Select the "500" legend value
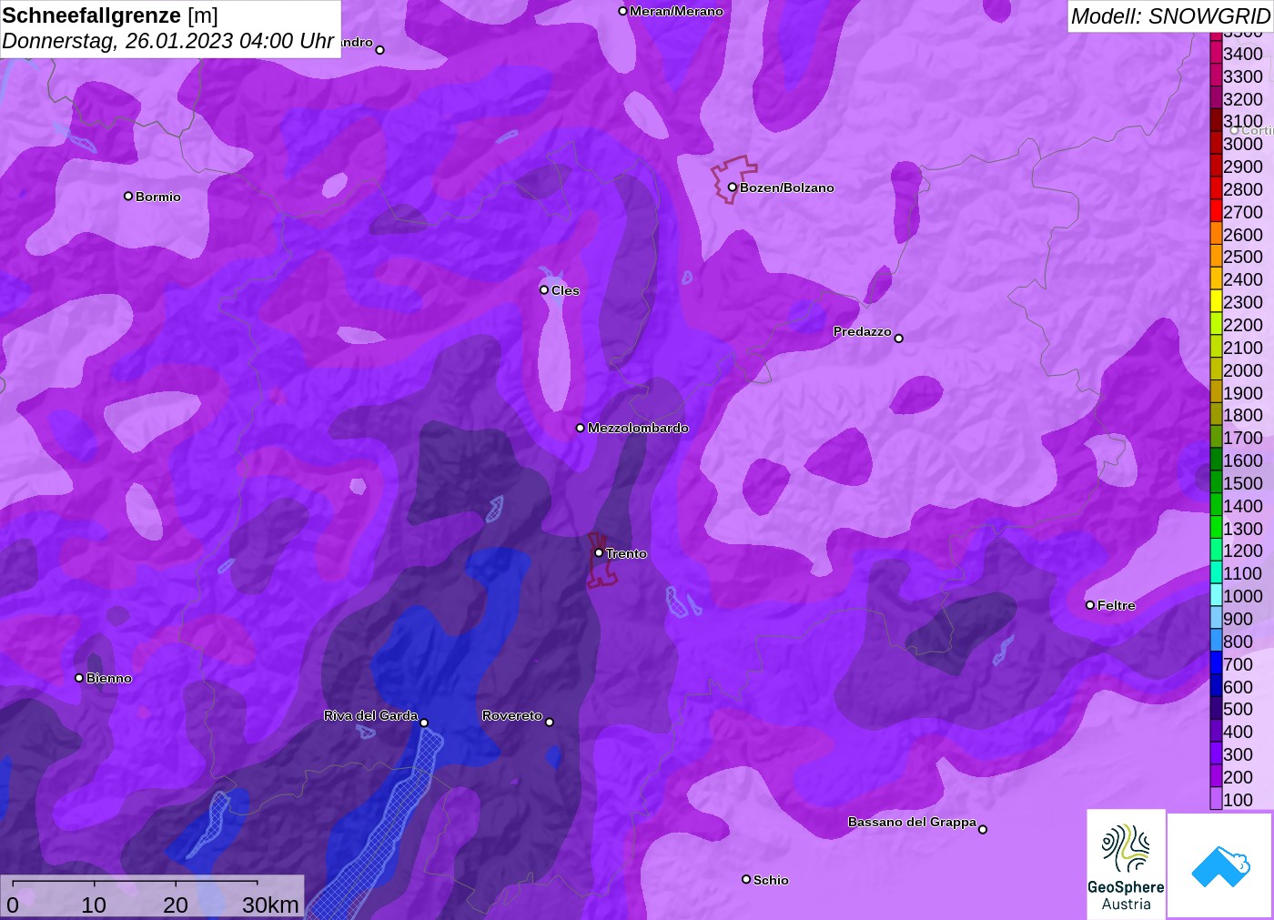Image resolution: width=1274 pixels, height=920 pixels. pos(1238,709)
